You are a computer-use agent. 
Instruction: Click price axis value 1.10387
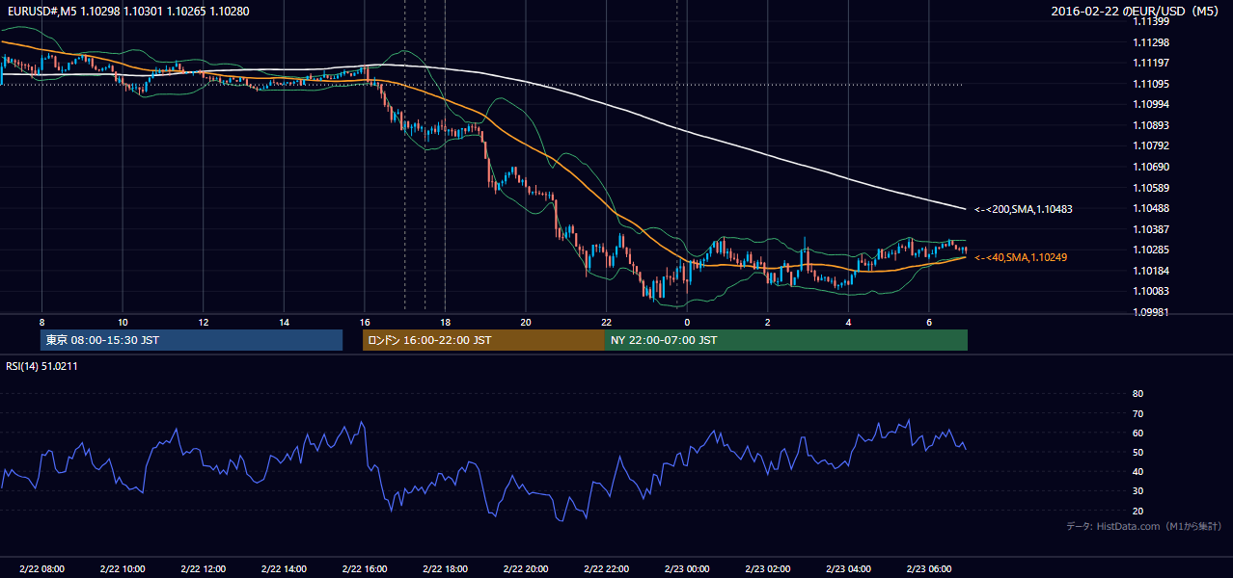click(x=1152, y=229)
